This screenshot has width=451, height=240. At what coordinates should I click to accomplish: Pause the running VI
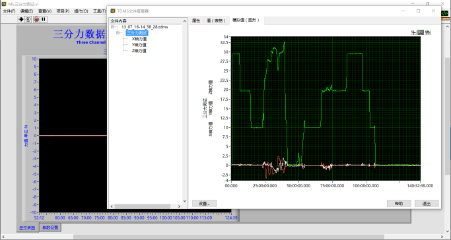click(x=44, y=19)
